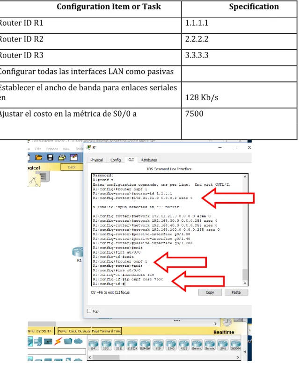Click the 7500 table cell
299x365 pixels.
coord(240,124)
